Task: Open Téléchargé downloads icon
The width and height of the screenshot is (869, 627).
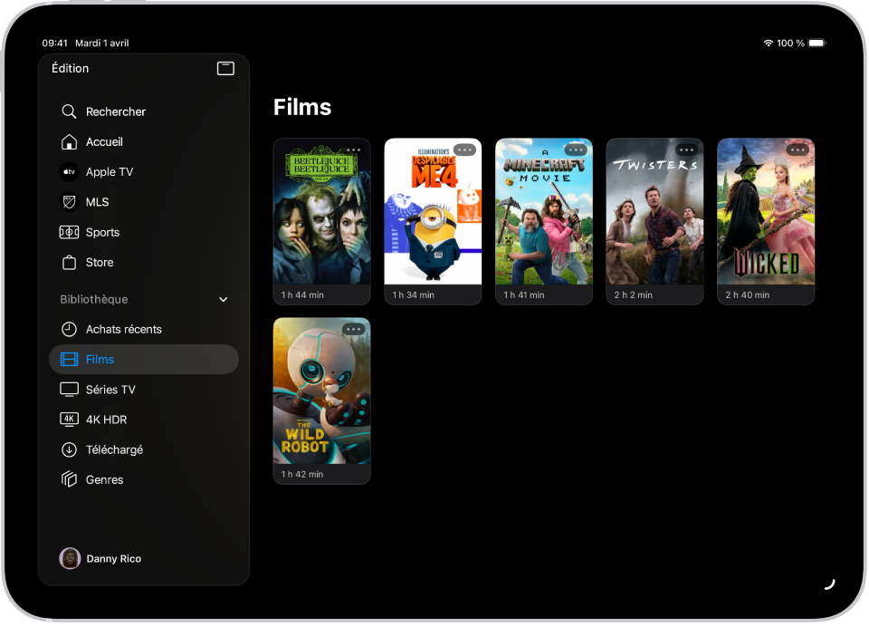Action: pos(69,449)
